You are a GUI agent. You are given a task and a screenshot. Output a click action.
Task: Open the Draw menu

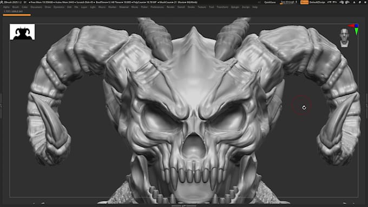48,7
